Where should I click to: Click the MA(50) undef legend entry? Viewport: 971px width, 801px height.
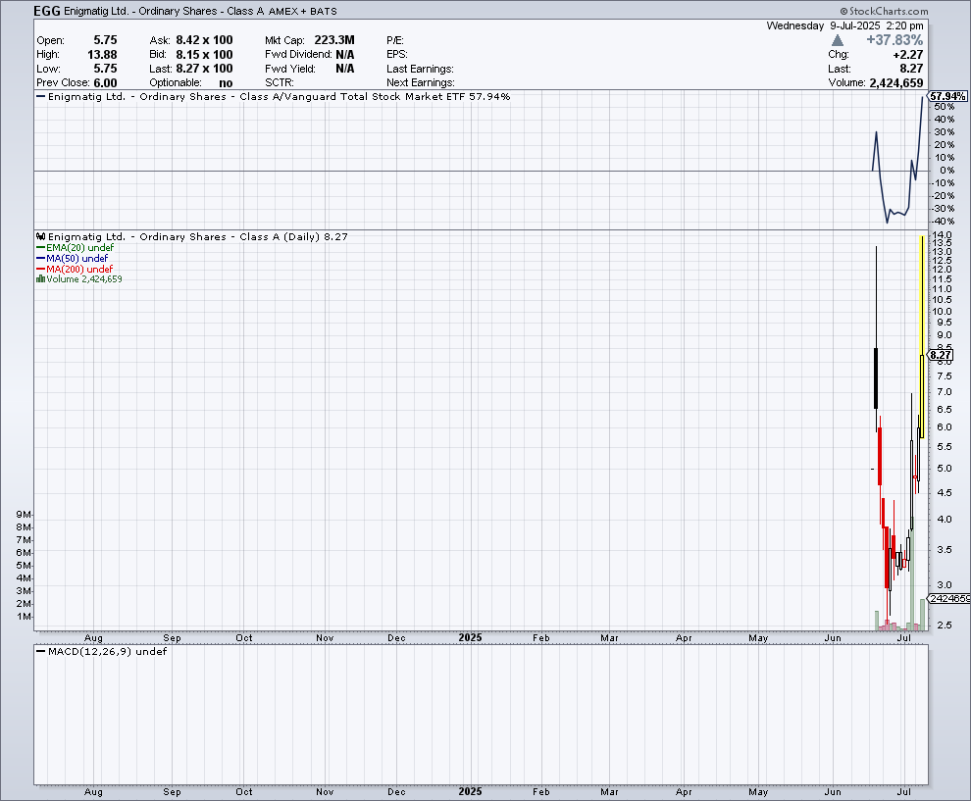[73, 258]
